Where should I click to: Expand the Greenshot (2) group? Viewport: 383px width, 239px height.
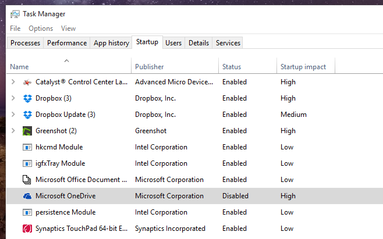[x=13, y=131]
